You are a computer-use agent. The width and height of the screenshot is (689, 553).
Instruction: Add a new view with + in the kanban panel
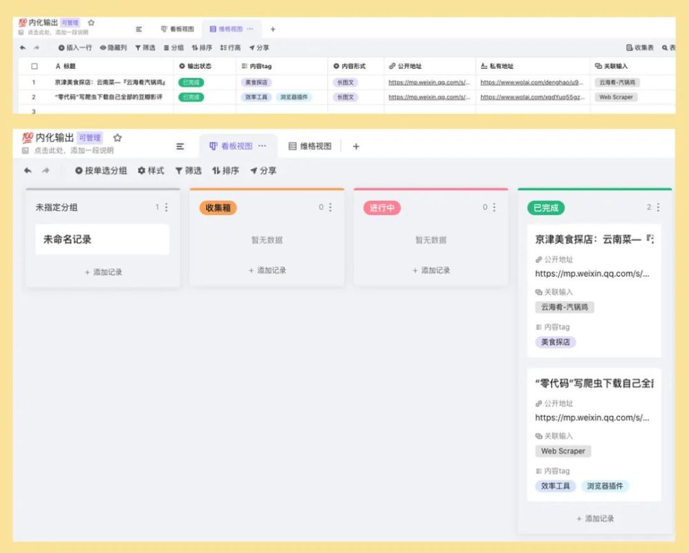tap(356, 146)
